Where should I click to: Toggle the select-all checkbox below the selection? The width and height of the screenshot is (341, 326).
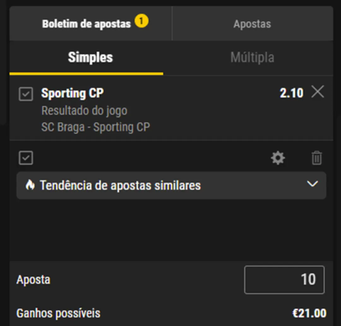coord(26,158)
